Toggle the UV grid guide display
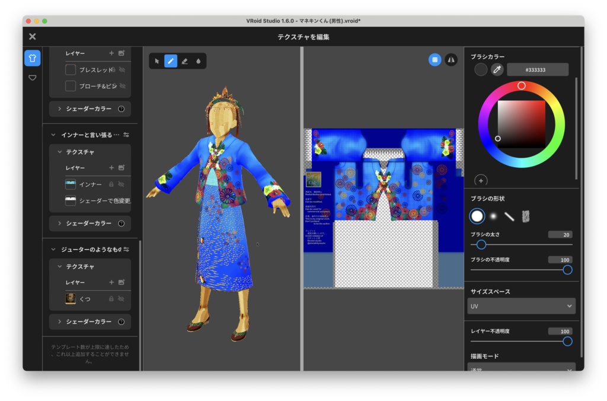 435,60
